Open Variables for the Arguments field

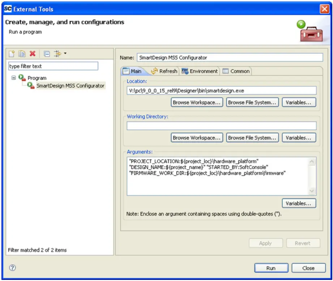[298, 203]
